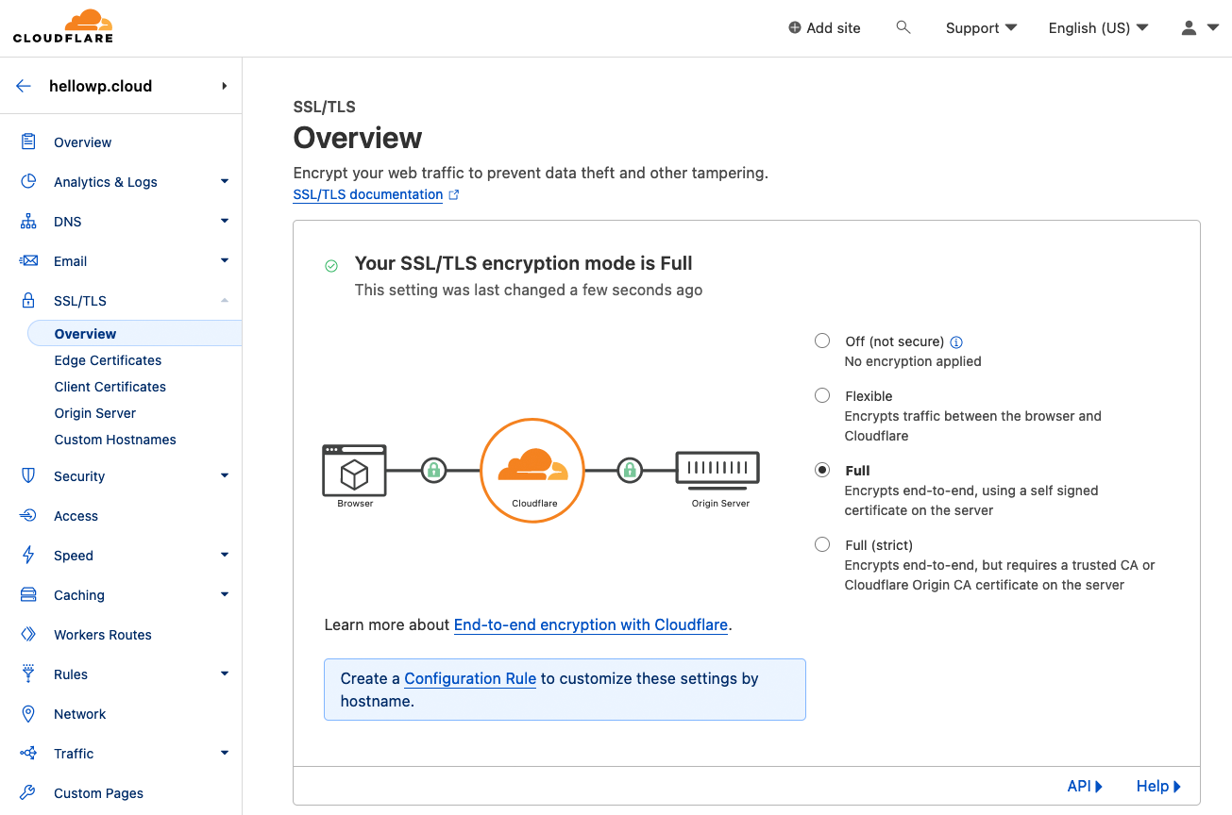Open the Configuration Rule link
The height and width of the screenshot is (815, 1232).
point(470,678)
